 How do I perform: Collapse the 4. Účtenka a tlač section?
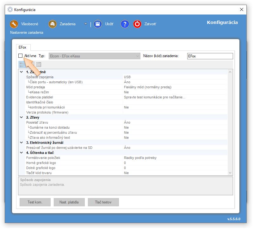21,153
